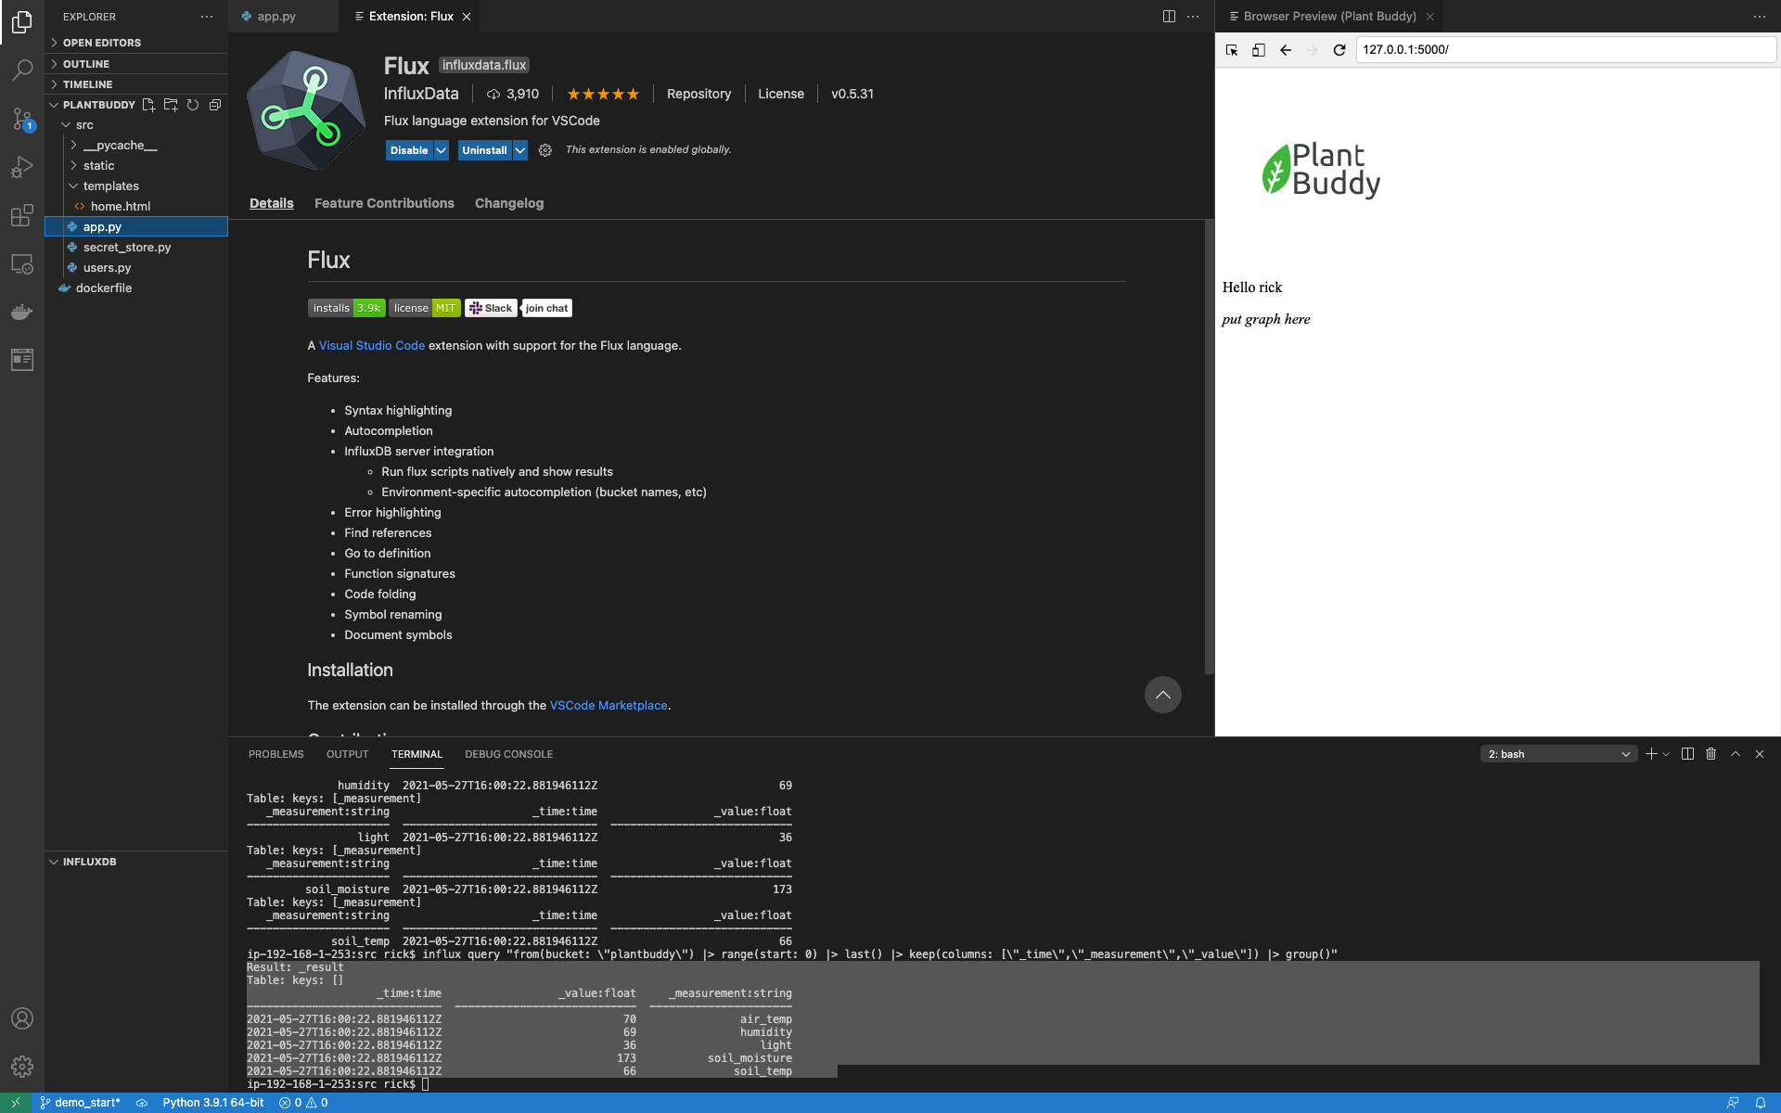Click the Uninstall dropdown arrow
This screenshot has height=1113, width=1781.
[520, 150]
